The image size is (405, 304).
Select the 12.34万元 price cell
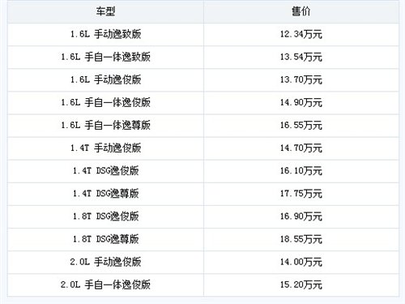(x=301, y=34)
